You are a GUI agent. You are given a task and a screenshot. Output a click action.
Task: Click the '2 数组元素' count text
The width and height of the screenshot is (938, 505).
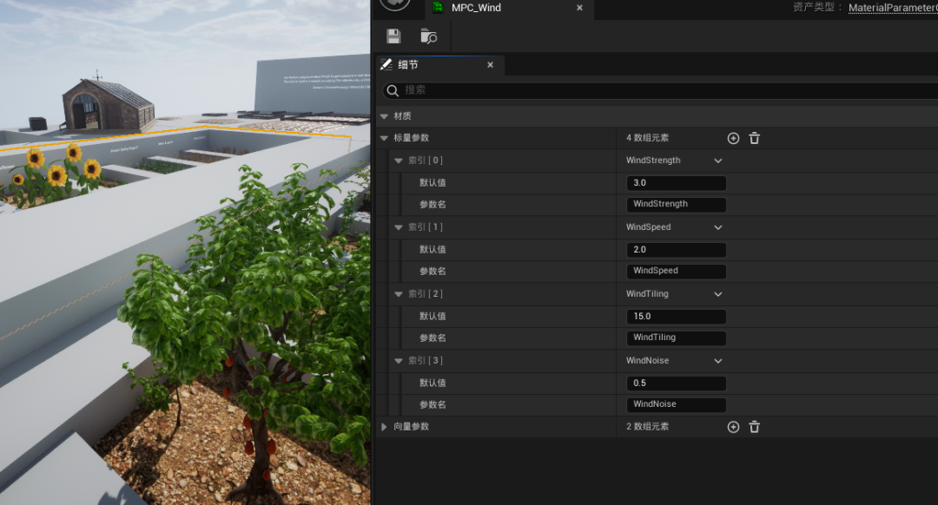[x=647, y=427]
